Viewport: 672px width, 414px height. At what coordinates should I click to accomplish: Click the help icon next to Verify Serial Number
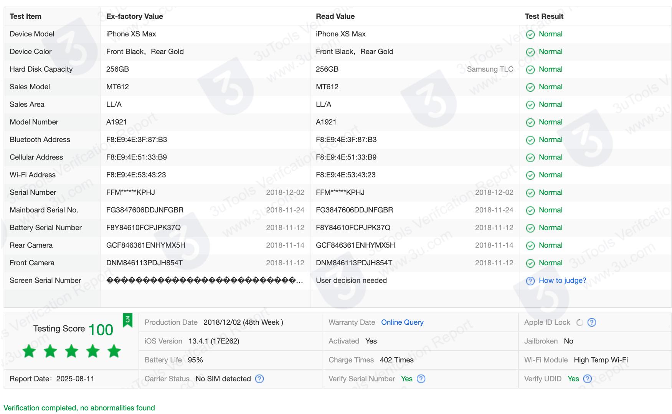tap(421, 379)
